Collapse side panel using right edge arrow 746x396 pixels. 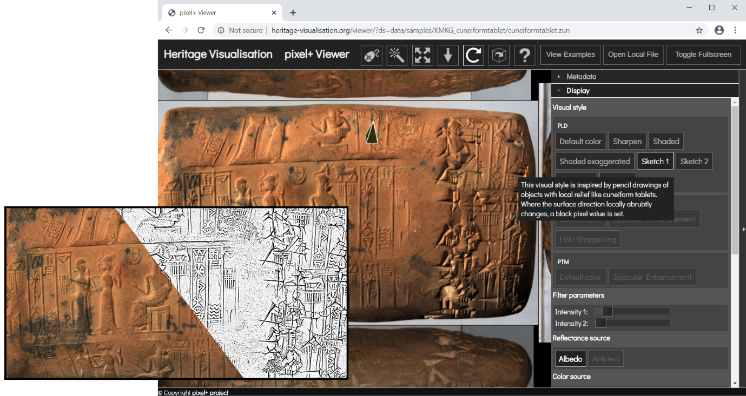[743, 230]
